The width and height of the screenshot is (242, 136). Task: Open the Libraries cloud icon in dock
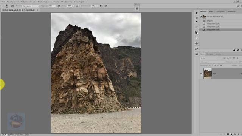pos(197,54)
